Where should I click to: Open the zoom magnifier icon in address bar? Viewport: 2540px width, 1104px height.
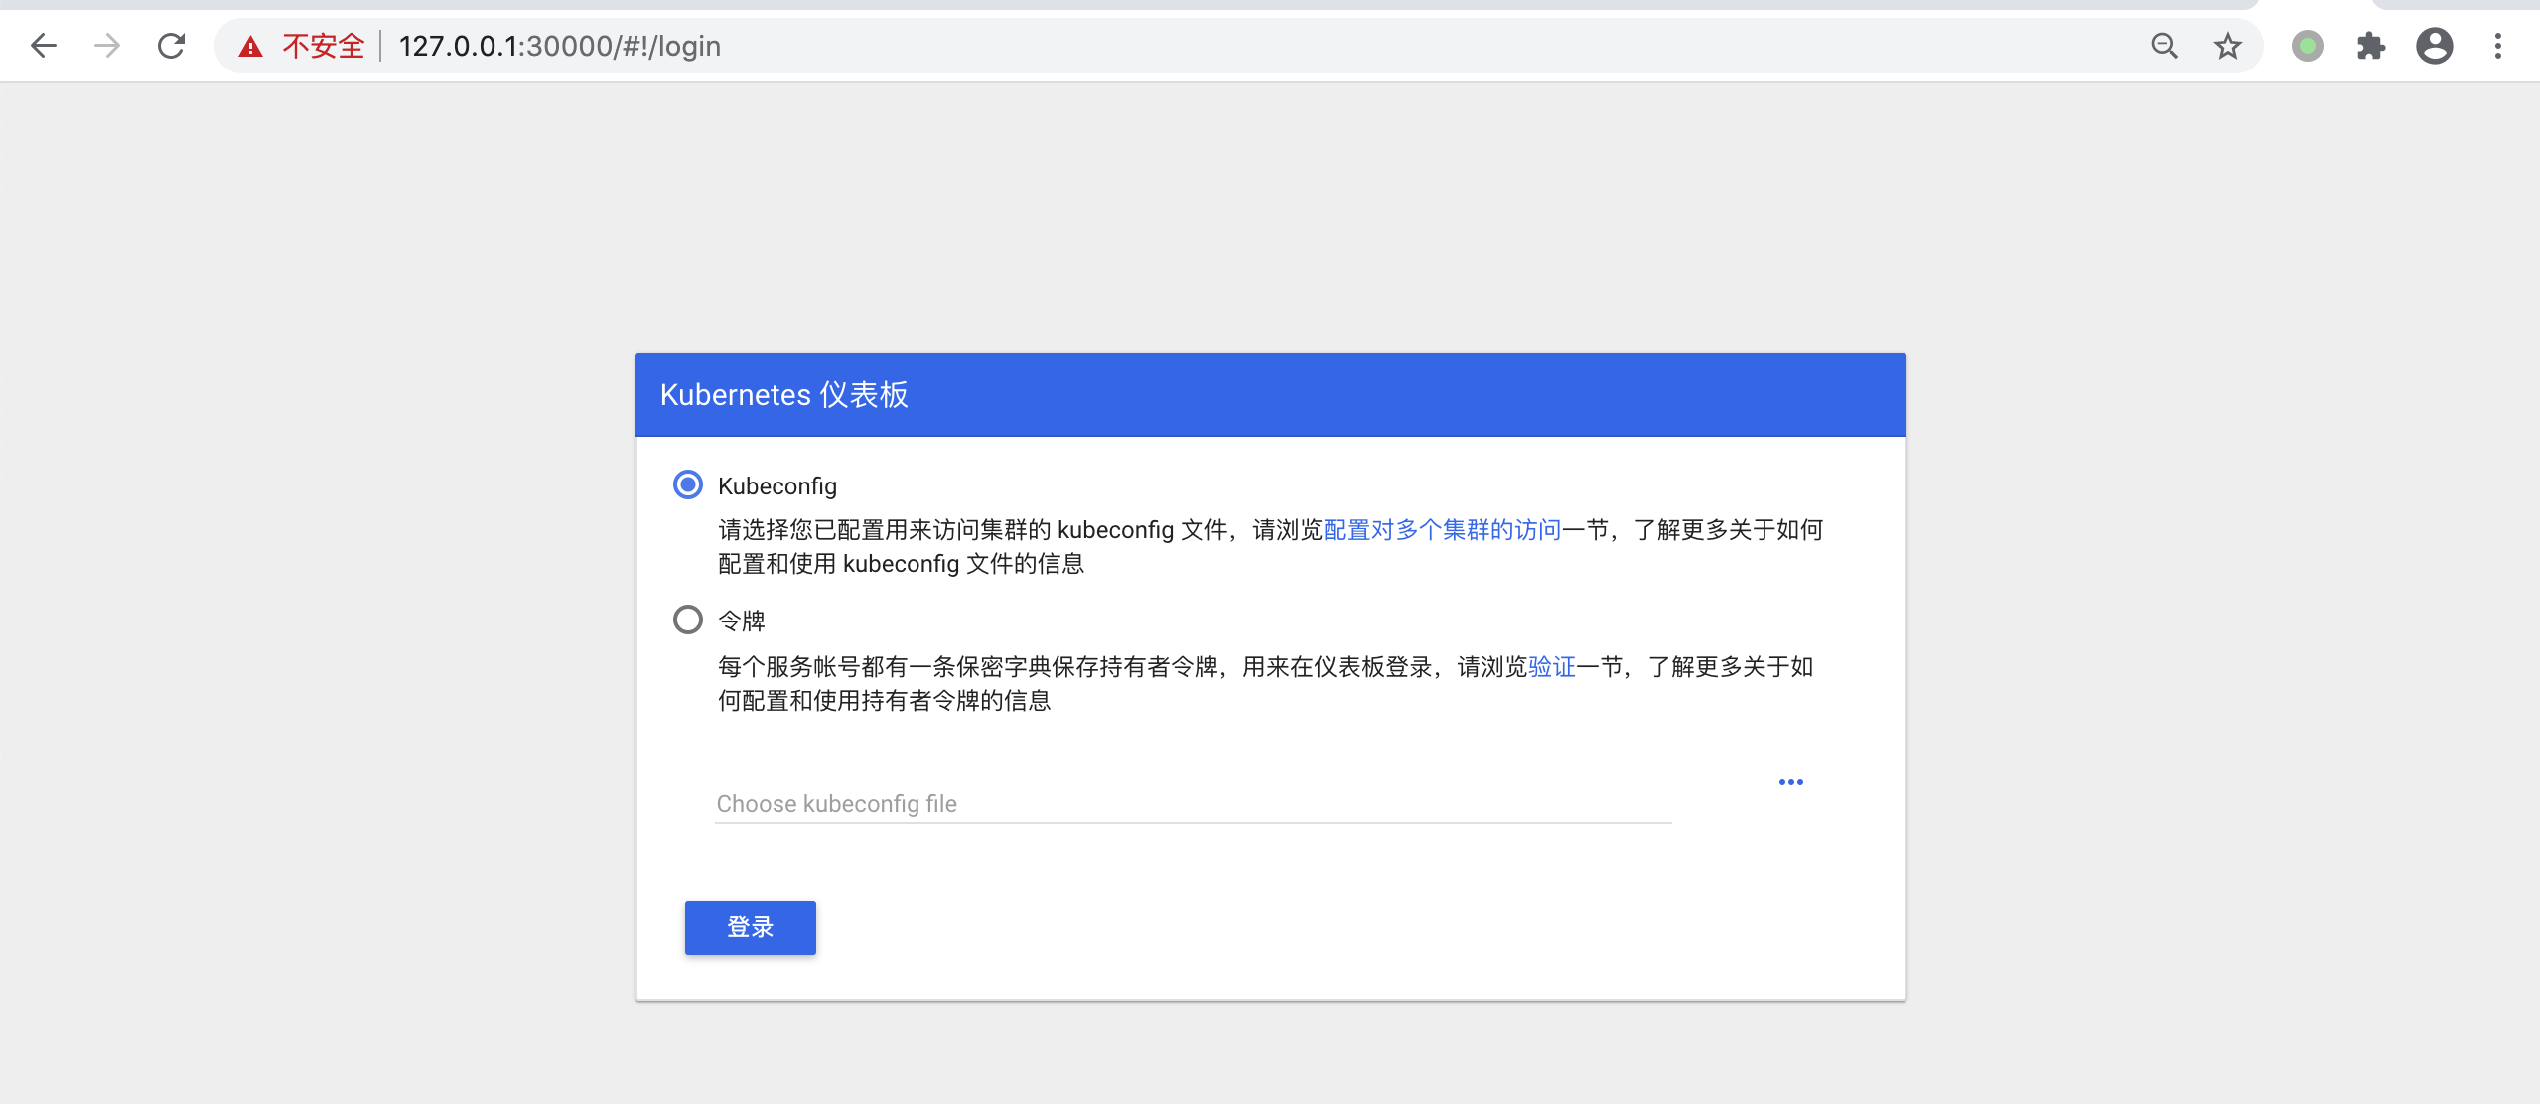pyautogui.click(x=2164, y=46)
